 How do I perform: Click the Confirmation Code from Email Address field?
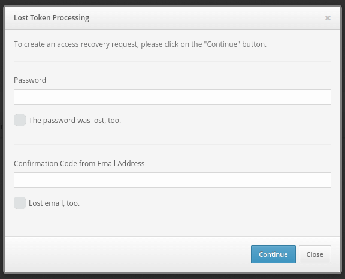[172, 180]
